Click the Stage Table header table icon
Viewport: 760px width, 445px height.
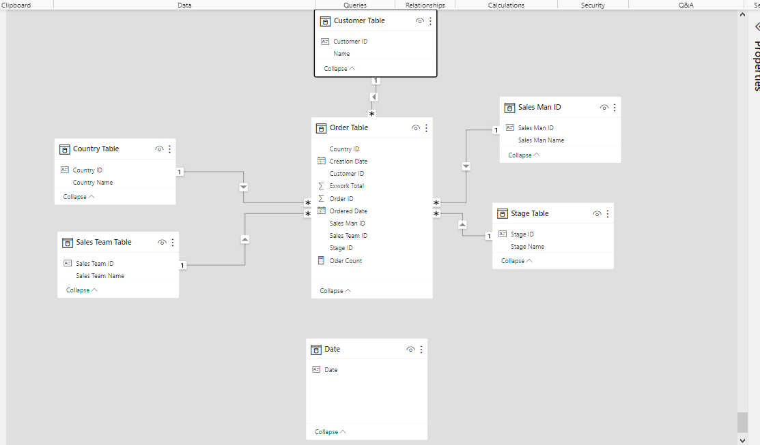pyautogui.click(x=502, y=214)
